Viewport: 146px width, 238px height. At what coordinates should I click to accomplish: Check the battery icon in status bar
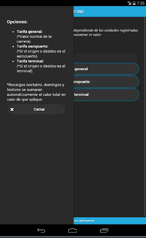134,3
